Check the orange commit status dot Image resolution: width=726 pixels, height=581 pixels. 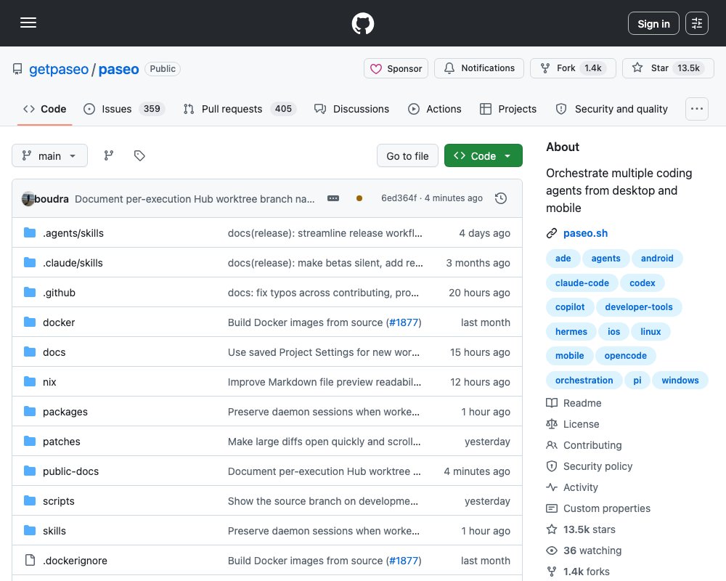click(x=359, y=198)
